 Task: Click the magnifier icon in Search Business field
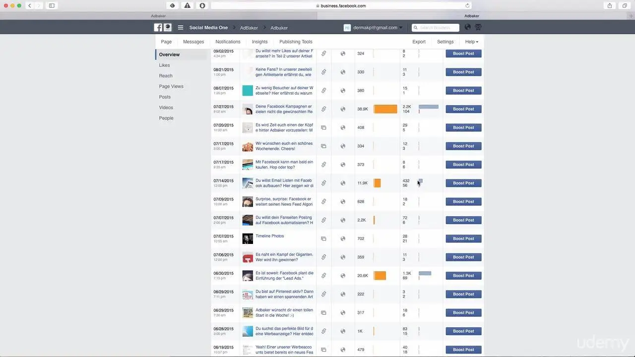[x=416, y=27]
